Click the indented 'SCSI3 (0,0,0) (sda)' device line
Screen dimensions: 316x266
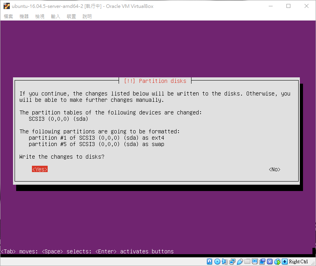(x=58, y=119)
